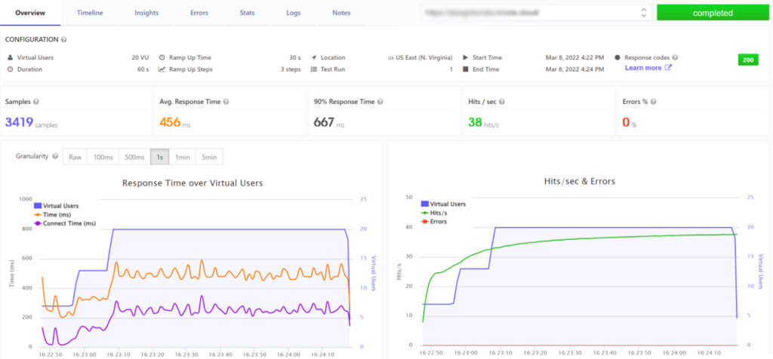Toggle Virtual Users in Response Time legend
This screenshot has width=773, height=359.
point(56,206)
